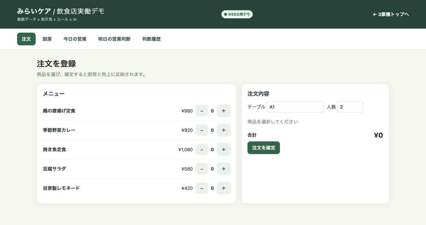Focus the 人数 number field
The width and height of the screenshot is (426, 225).
click(350, 107)
